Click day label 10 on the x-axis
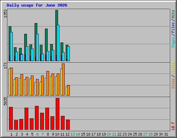This screenshot has width=177, height=138. point(57,134)
